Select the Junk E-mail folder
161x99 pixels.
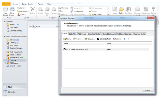(16, 57)
